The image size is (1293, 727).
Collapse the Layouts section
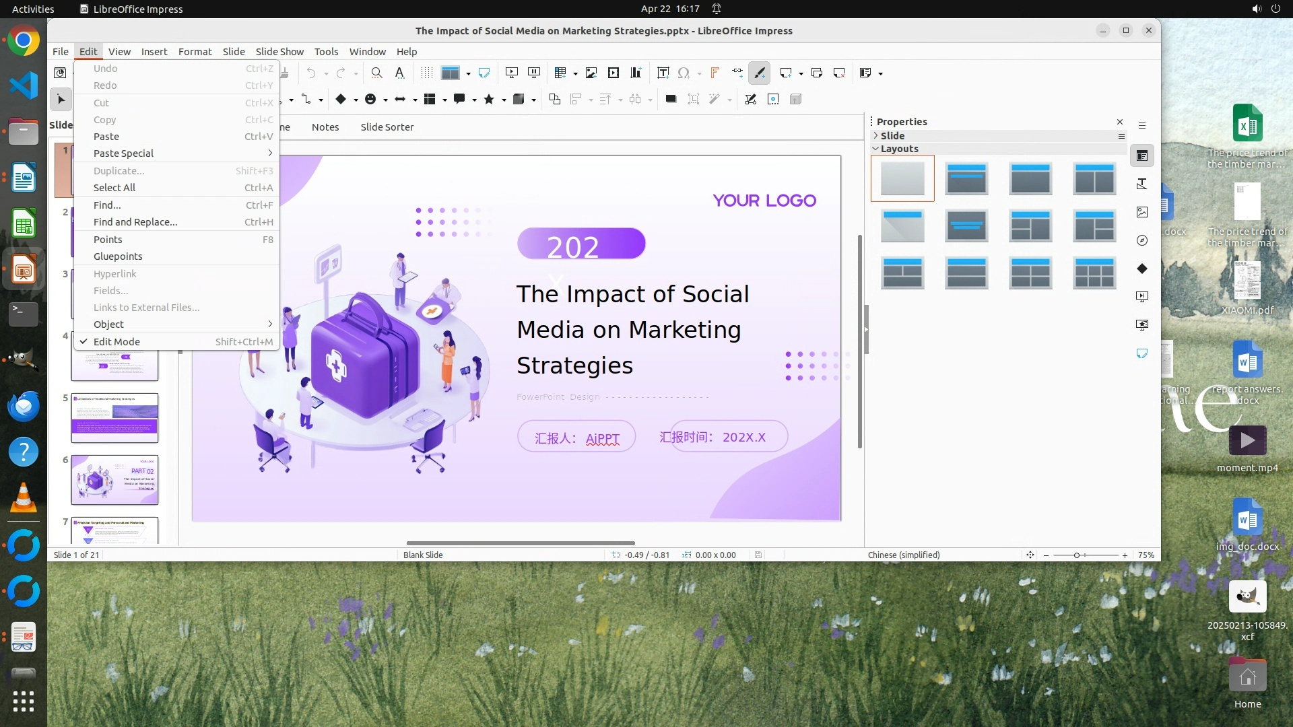(x=899, y=149)
